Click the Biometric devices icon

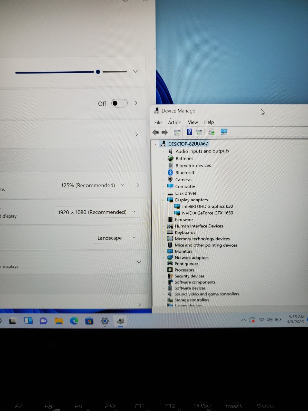(x=170, y=165)
